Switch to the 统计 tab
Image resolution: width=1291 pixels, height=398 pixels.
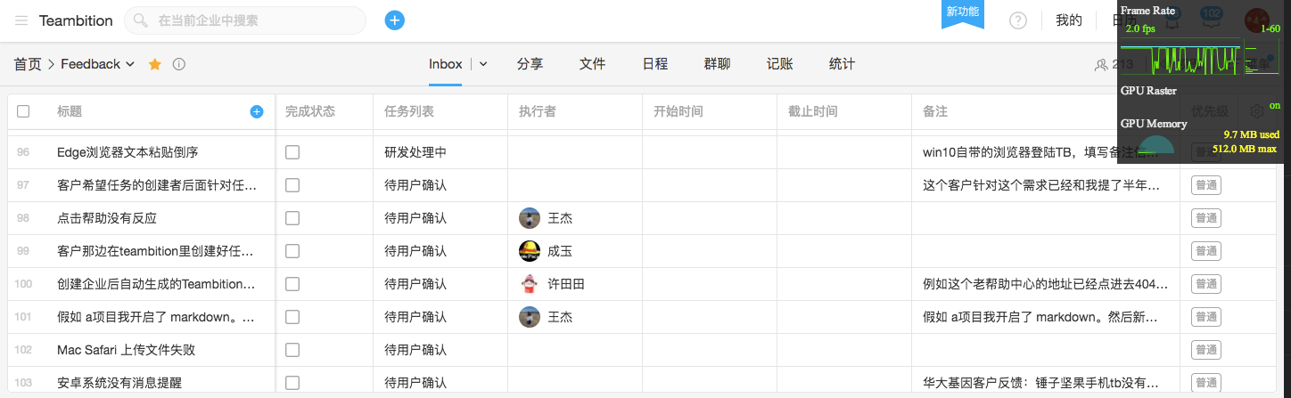tap(842, 64)
